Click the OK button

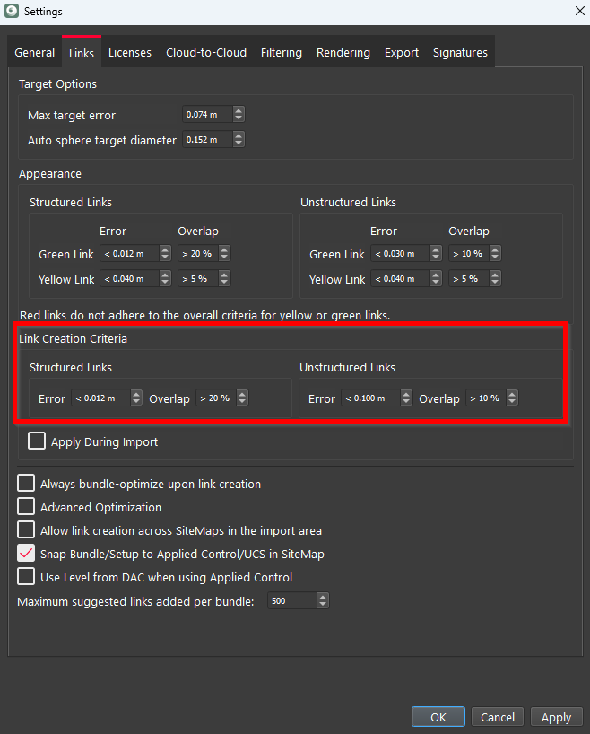(x=438, y=717)
